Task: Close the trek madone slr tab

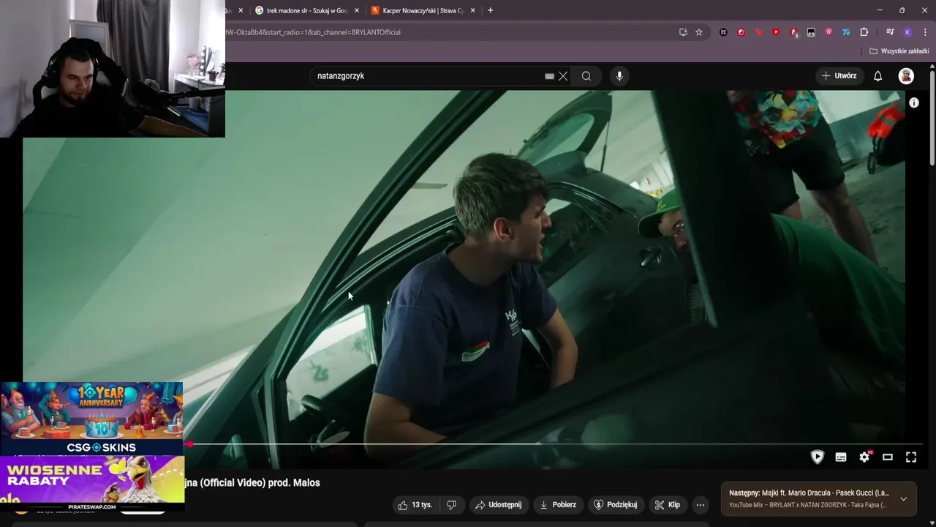Action: point(357,10)
